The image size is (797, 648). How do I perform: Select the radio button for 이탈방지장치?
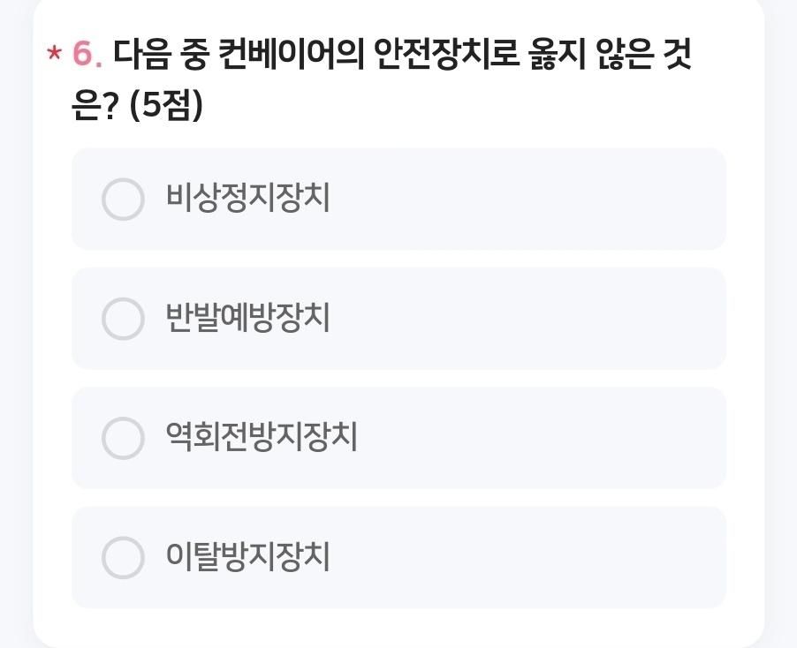click(123, 557)
